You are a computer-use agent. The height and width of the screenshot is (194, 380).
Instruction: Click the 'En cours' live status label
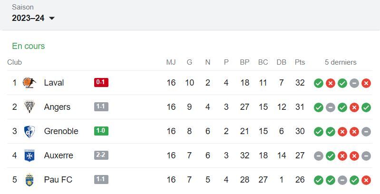(x=29, y=46)
